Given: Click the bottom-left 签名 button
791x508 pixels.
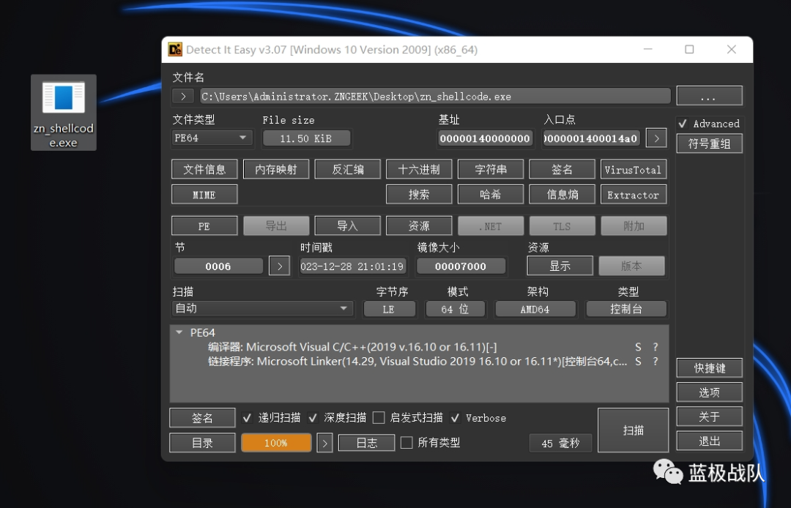Looking at the screenshot, I should [x=202, y=418].
